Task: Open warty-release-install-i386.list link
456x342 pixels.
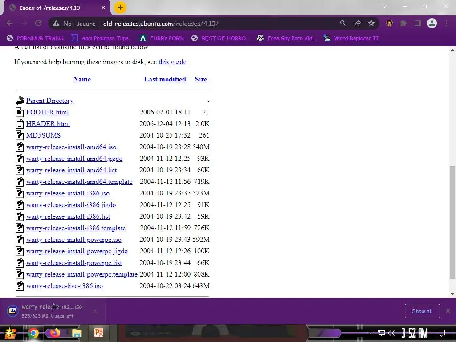Action: click(68, 217)
